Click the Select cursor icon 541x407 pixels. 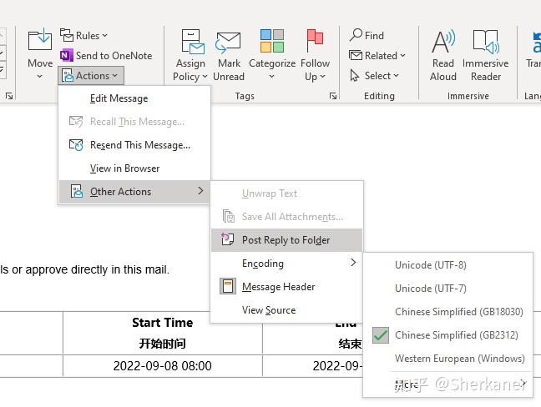click(x=354, y=75)
